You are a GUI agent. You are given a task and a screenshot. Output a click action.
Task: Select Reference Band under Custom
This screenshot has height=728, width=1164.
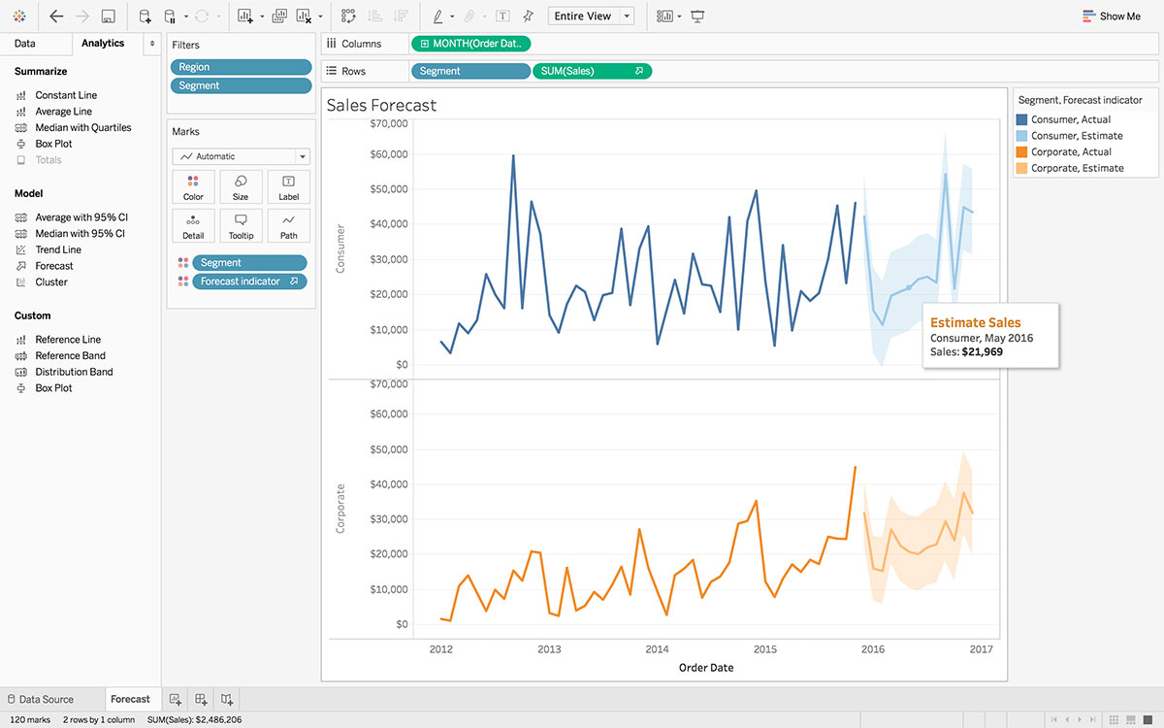tap(70, 355)
